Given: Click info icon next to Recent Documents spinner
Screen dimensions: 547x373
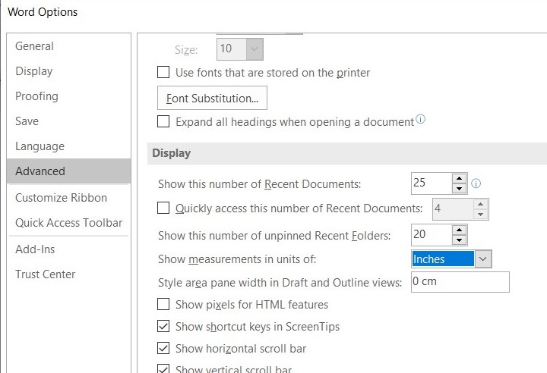Looking at the screenshot, I should [x=476, y=183].
